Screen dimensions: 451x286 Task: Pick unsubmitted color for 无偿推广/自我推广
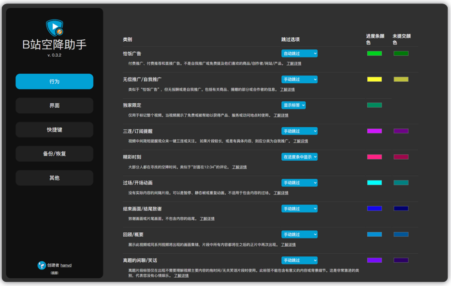point(401,79)
